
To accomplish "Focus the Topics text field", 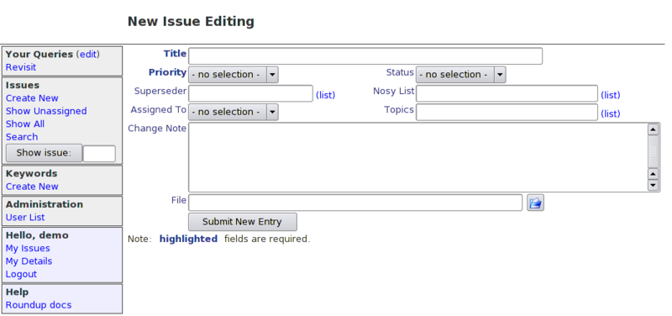I will pyautogui.click(x=507, y=113).
